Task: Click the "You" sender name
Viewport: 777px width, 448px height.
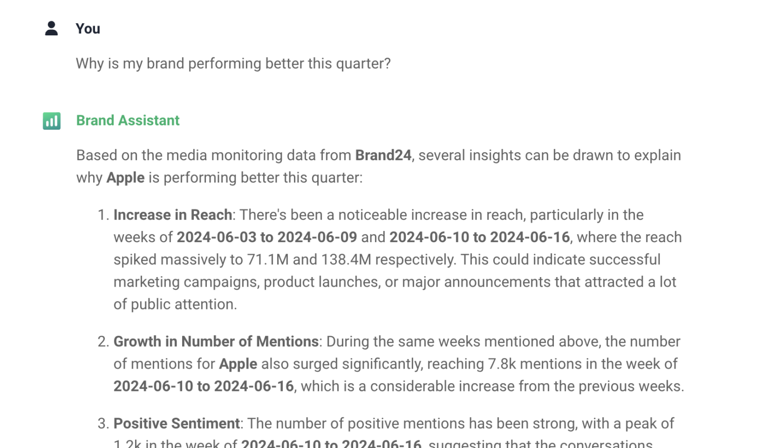Action: 88,29
